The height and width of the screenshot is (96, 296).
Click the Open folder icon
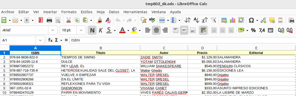click(15, 20)
